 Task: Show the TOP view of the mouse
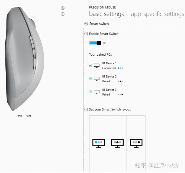(x=20, y=116)
